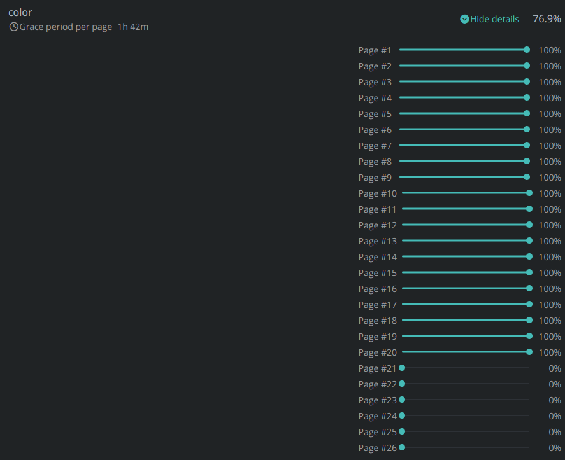Click the 100% value for Page #20
The width and height of the screenshot is (565, 460).
pyautogui.click(x=550, y=352)
